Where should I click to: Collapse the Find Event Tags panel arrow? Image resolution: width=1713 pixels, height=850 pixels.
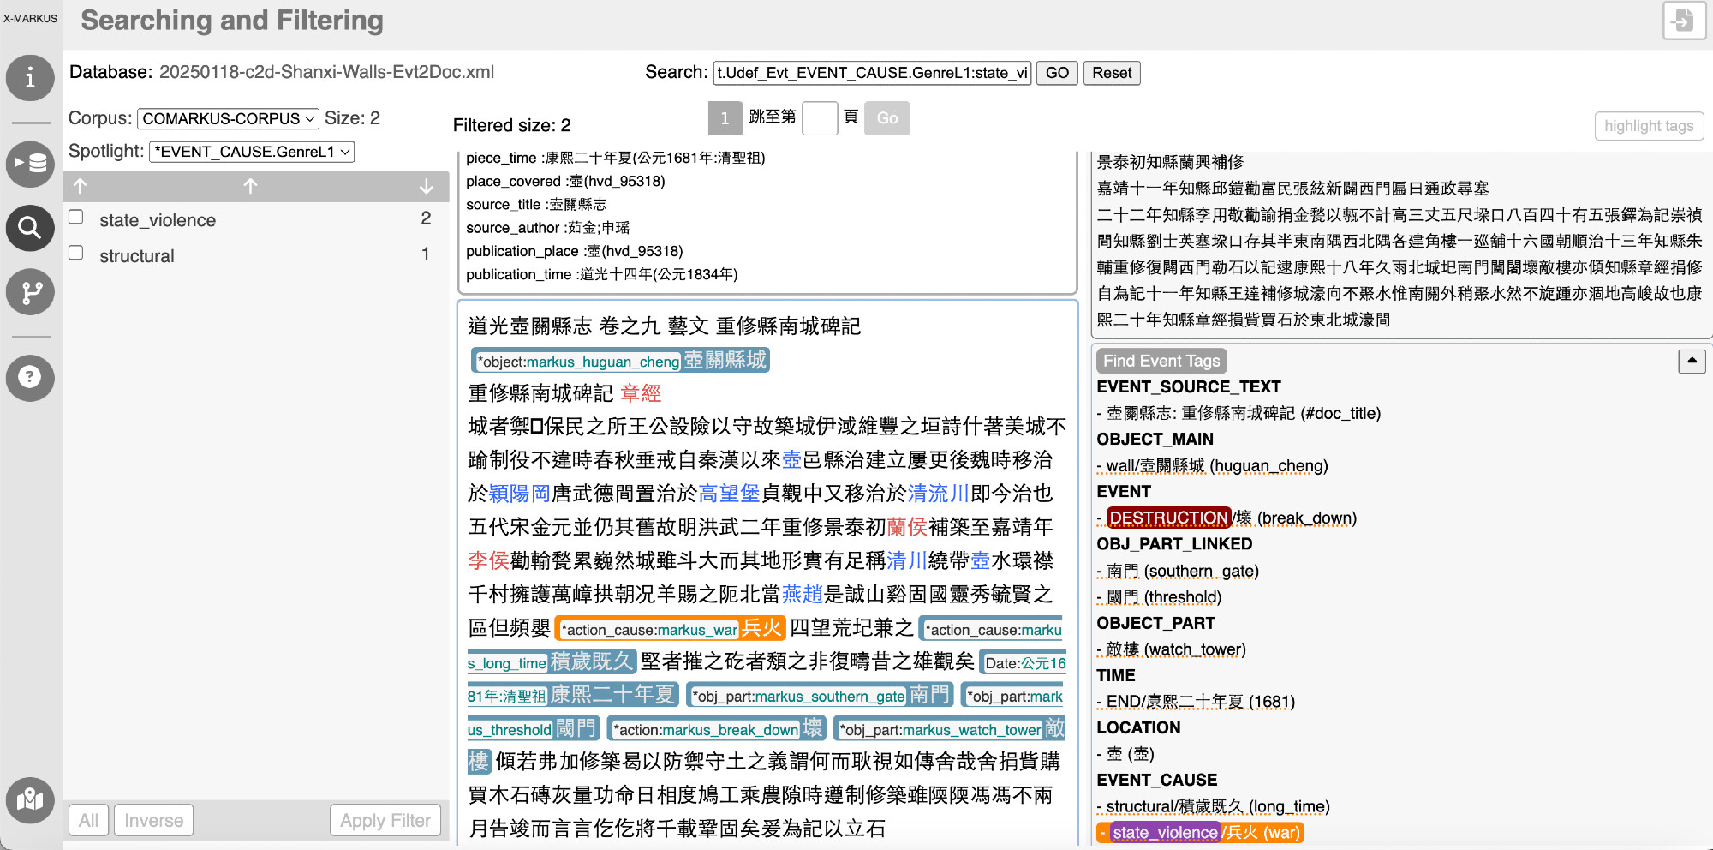tap(1692, 361)
